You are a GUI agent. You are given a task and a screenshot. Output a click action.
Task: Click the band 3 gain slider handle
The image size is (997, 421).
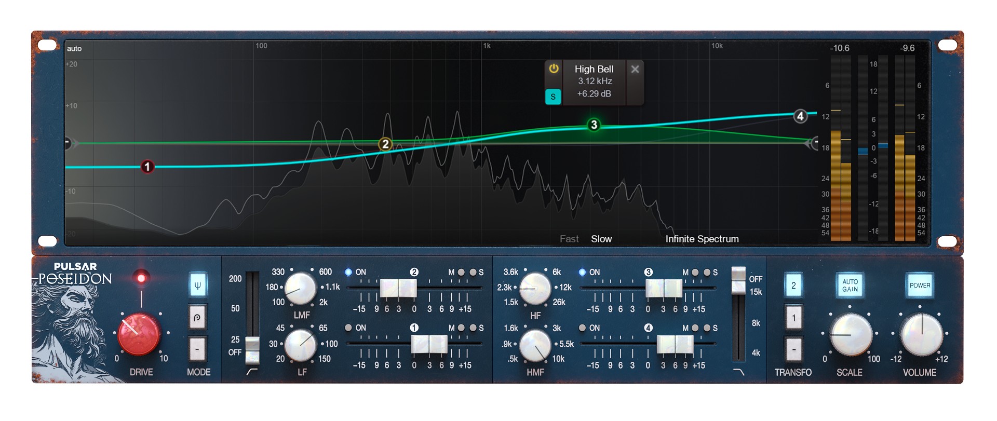(x=664, y=288)
